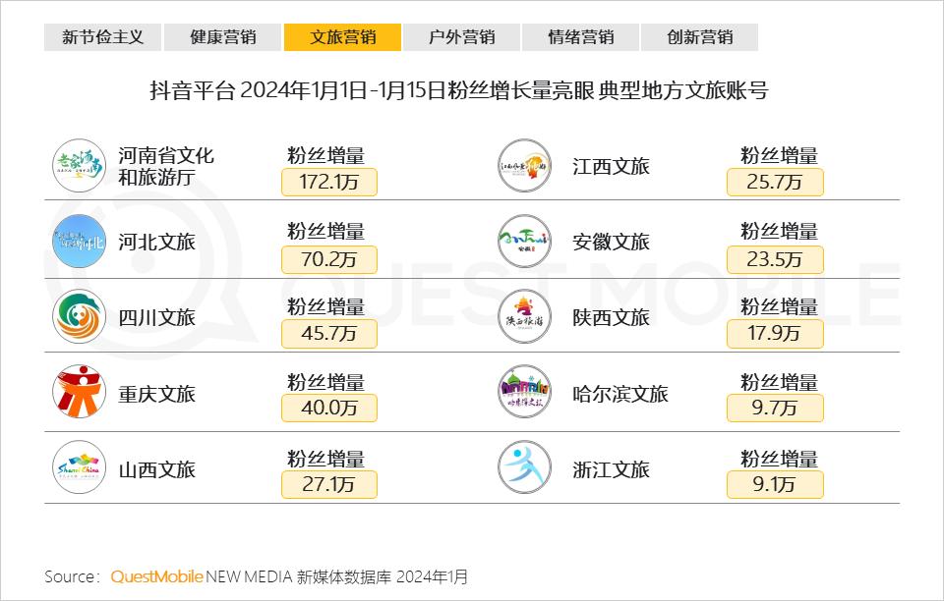Click the 25.7万 value box
944x601 pixels.
[775, 182]
